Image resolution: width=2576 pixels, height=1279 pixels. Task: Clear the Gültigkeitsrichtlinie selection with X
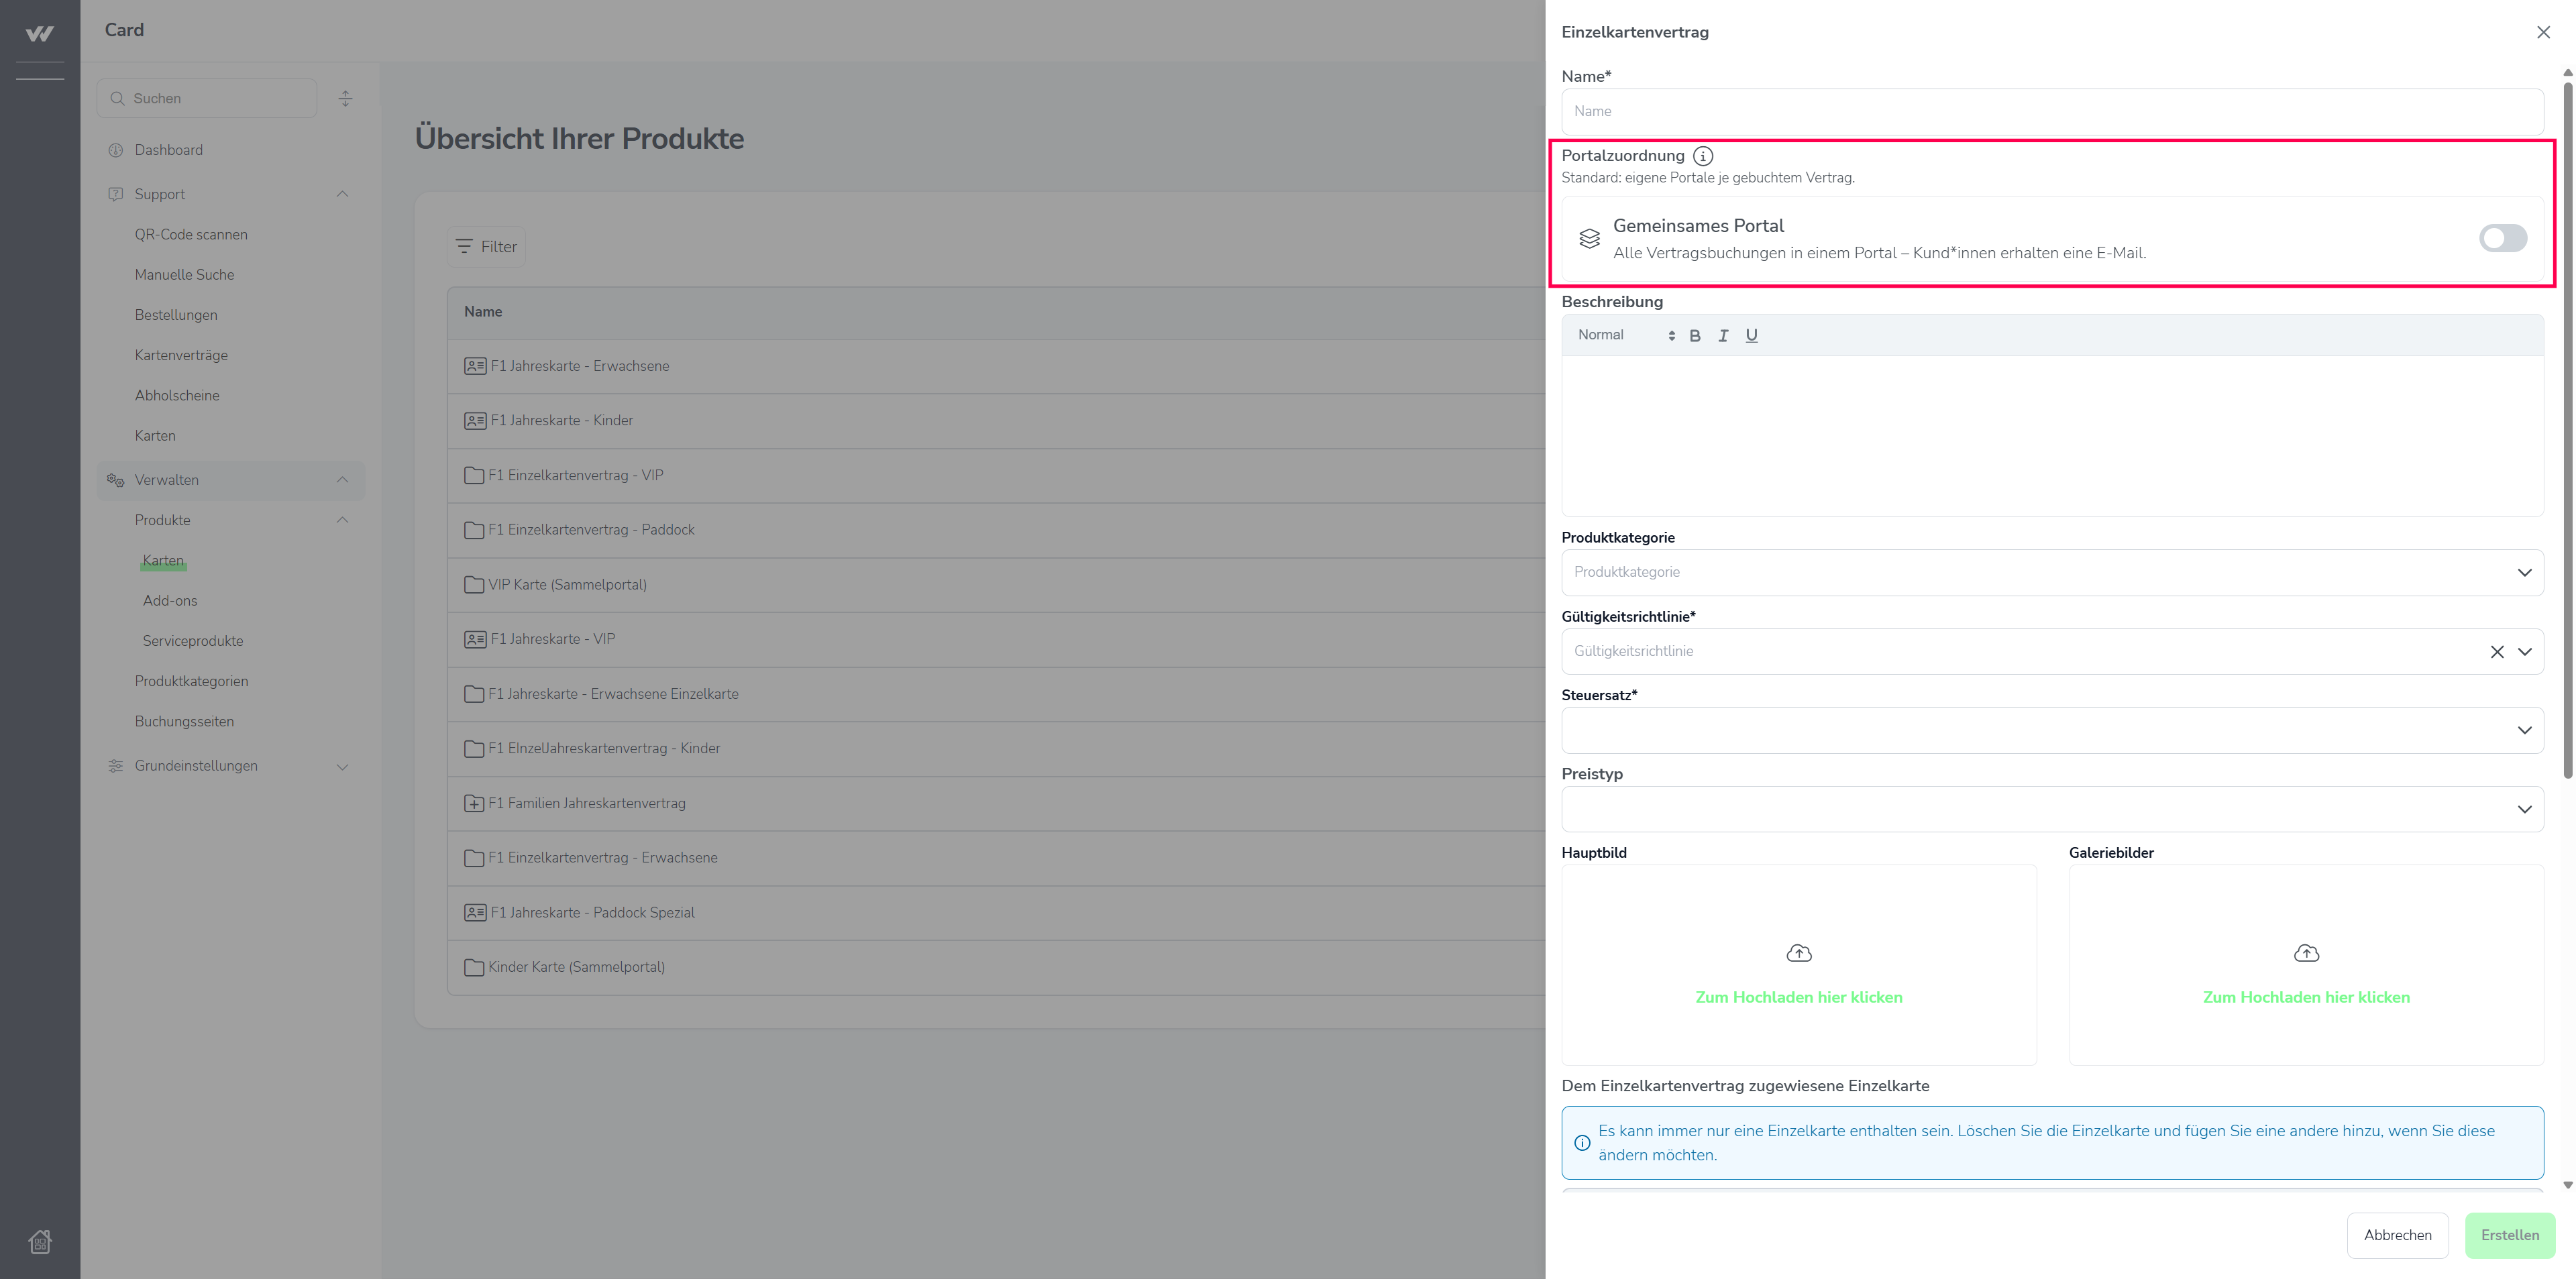pos(2497,652)
